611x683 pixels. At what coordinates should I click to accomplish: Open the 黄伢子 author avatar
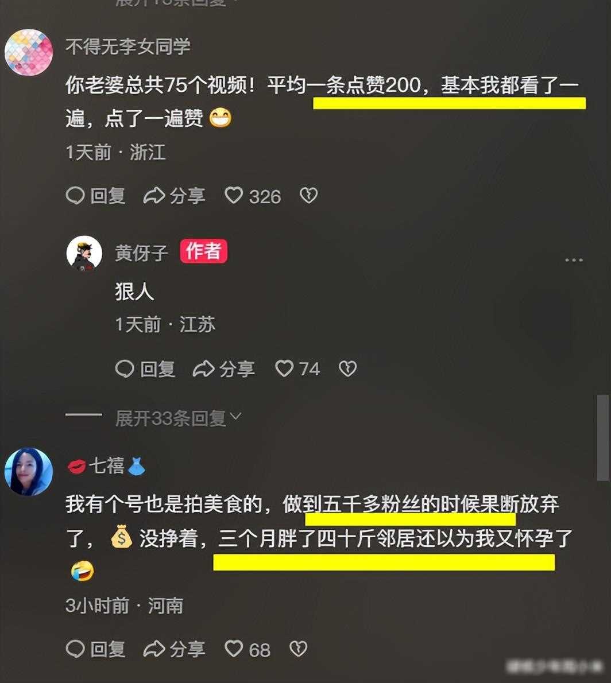click(84, 254)
